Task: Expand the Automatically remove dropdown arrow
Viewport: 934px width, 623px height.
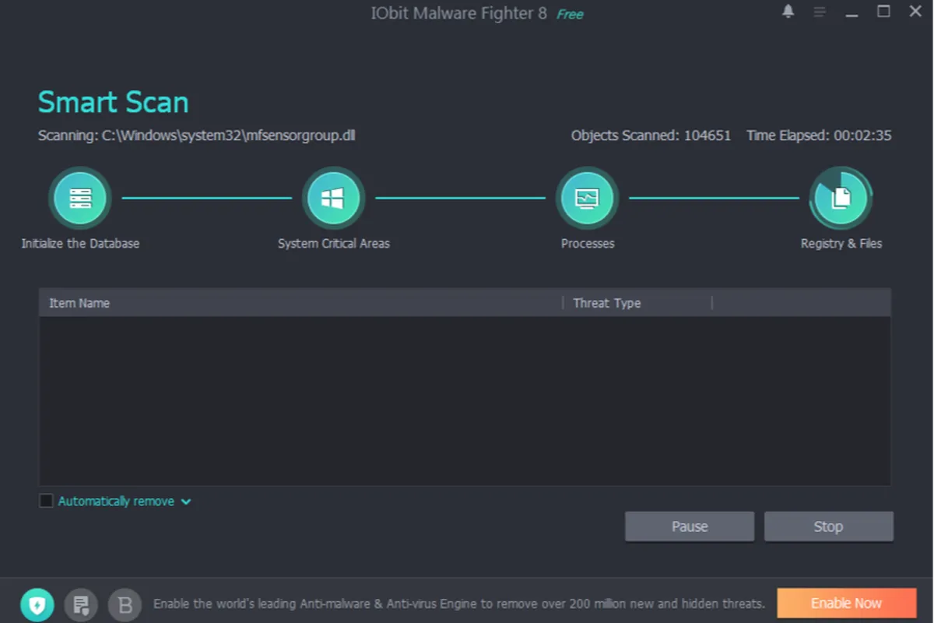Action: click(x=186, y=502)
